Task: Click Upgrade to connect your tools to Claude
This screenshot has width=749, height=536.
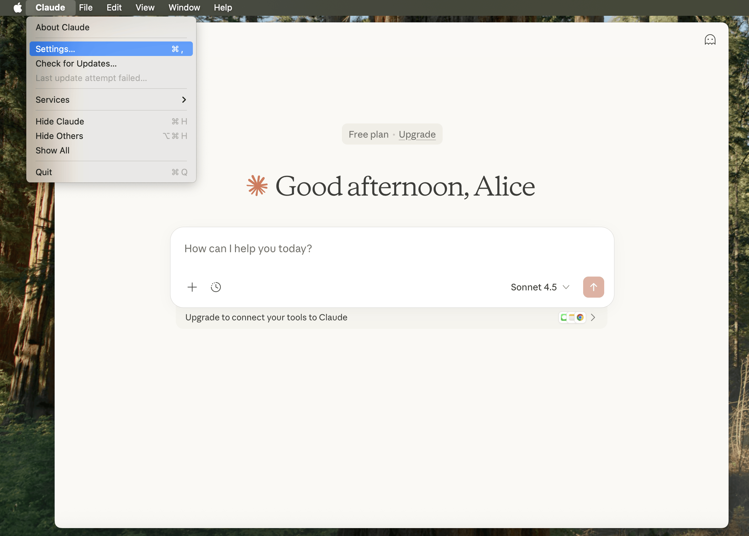Action: coord(266,317)
